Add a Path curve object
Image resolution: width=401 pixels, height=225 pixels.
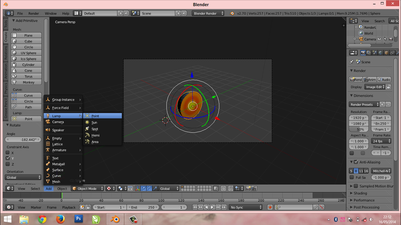(26, 107)
